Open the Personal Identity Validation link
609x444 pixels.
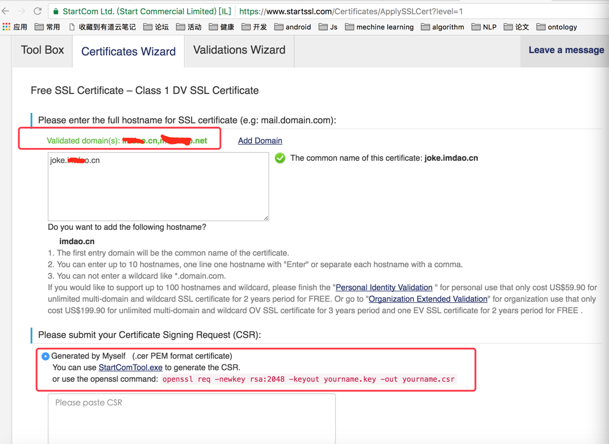(x=384, y=287)
